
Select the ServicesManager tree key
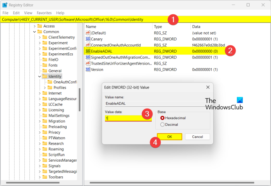pyautogui.click(x=62, y=160)
